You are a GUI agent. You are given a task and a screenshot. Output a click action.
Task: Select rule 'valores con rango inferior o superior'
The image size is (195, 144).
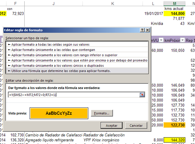(x=77, y=55)
